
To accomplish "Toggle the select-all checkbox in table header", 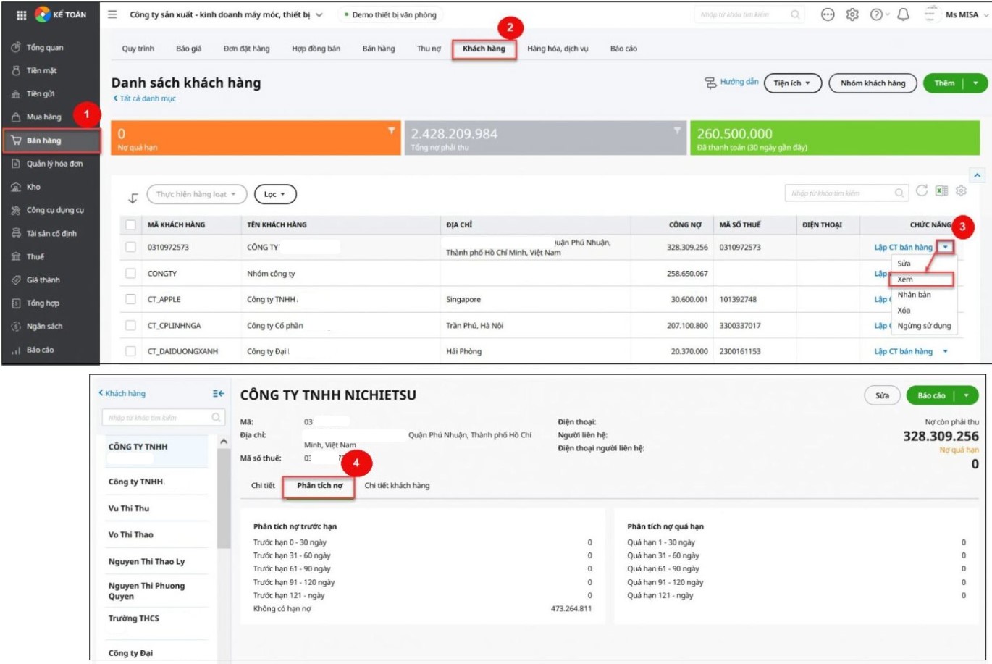I will click(130, 224).
